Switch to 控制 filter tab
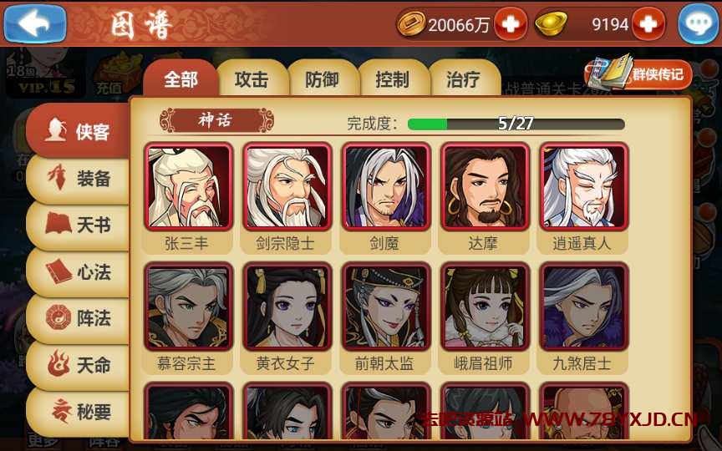722x451 pixels. [x=393, y=79]
